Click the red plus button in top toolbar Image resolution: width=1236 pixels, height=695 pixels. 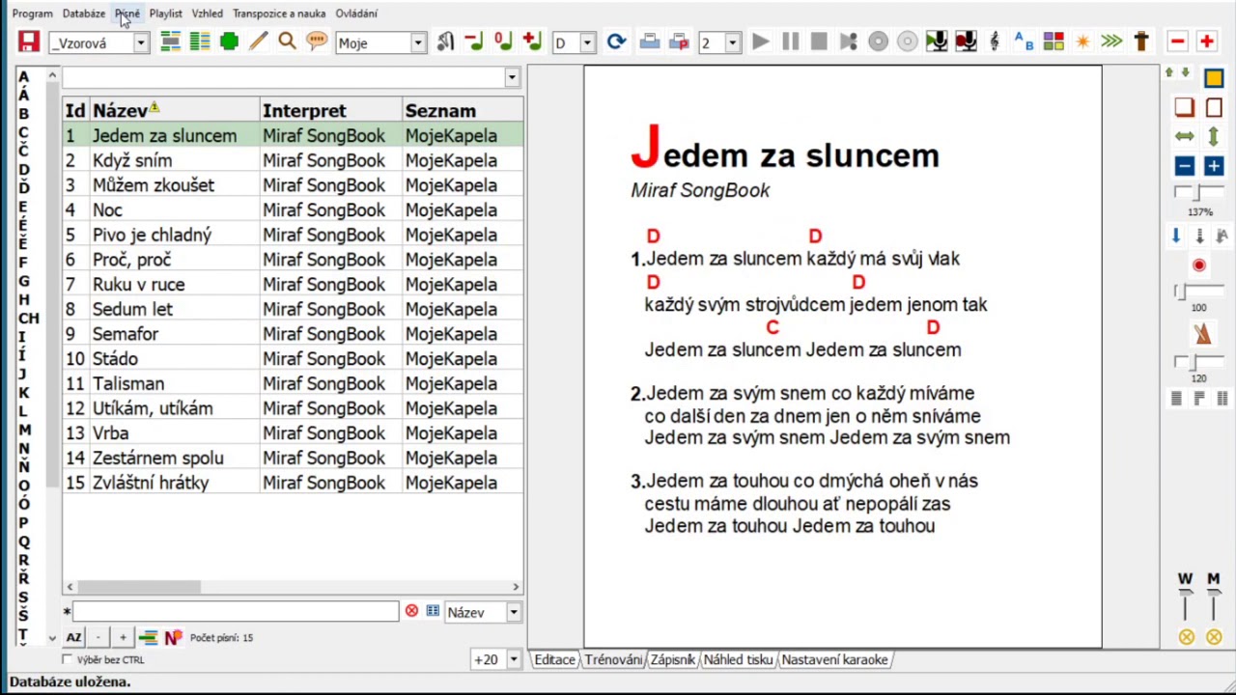point(1206,42)
